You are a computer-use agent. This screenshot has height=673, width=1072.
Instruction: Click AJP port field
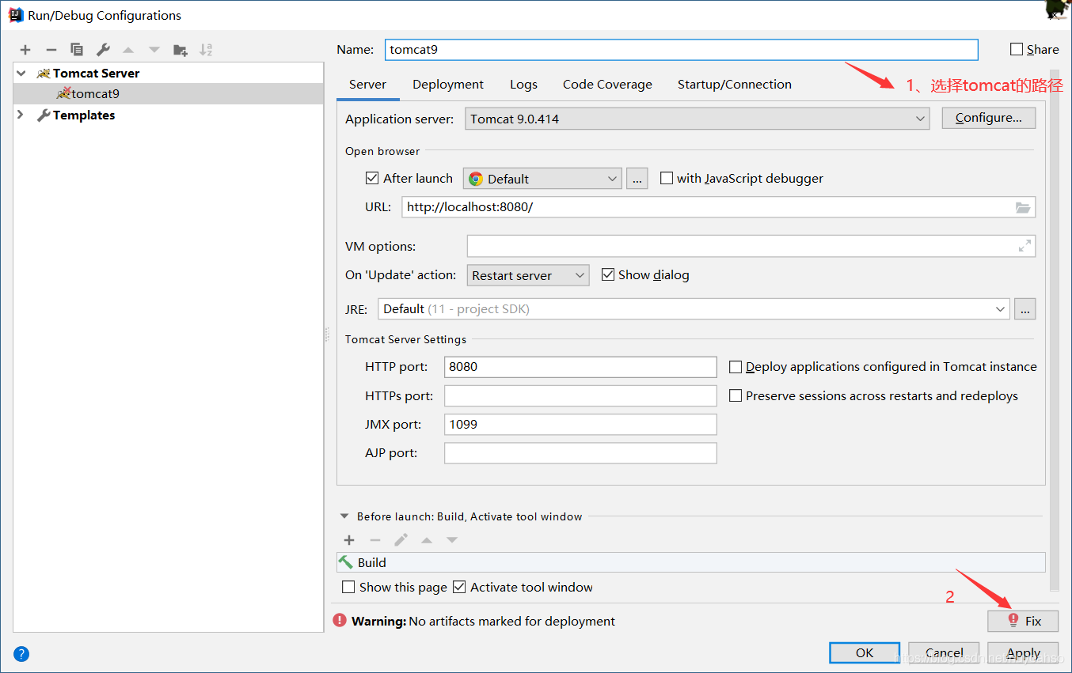click(x=580, y=453)
